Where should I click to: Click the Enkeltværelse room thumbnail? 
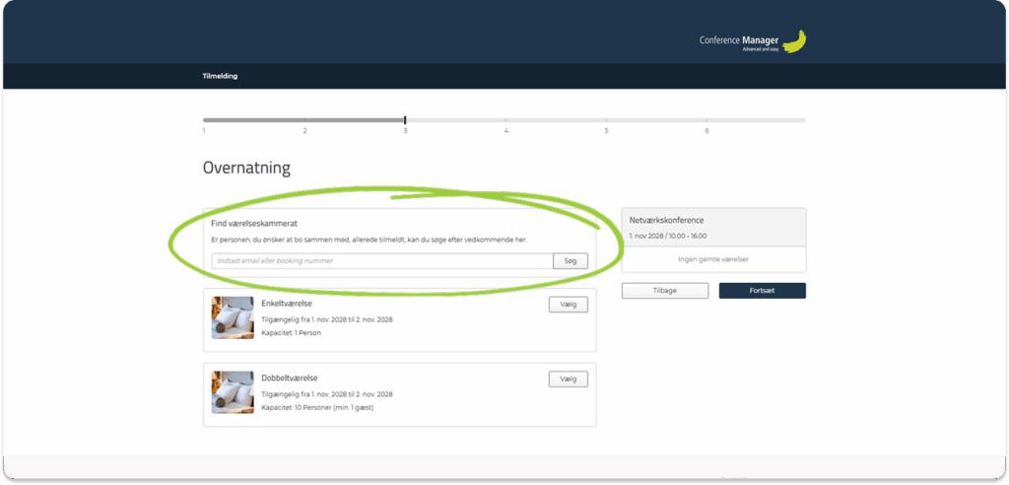tap(233, 317)
